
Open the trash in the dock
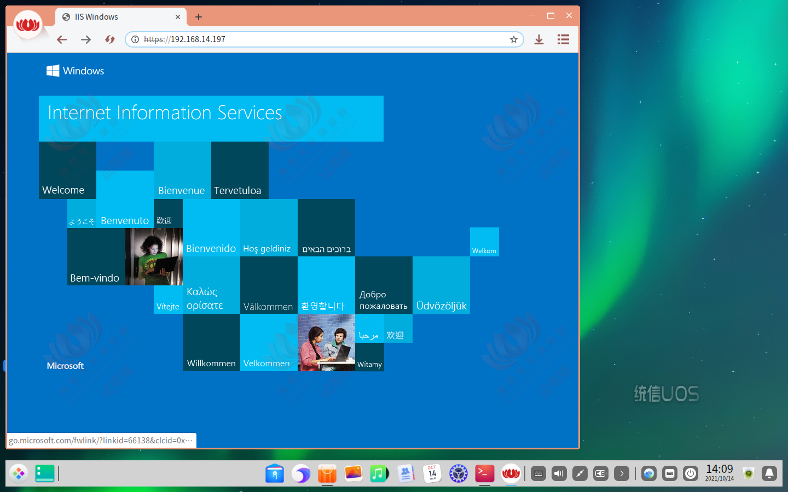coord(749,473)
